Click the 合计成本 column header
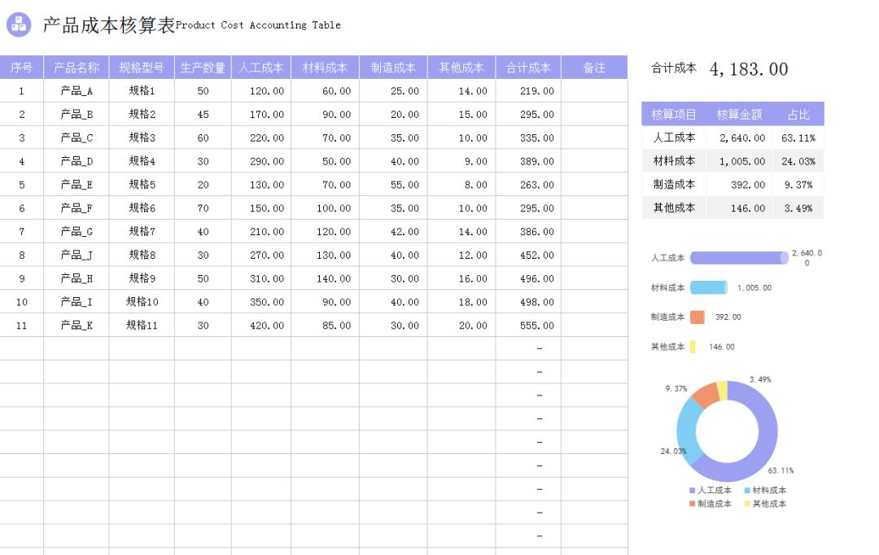879x555 pixels. [x=529, y=67]
